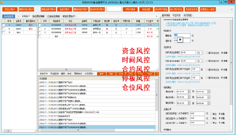Tick the checkbox for sub-account row 1
This screenshot has width=236, height=135.
point(39,25)
